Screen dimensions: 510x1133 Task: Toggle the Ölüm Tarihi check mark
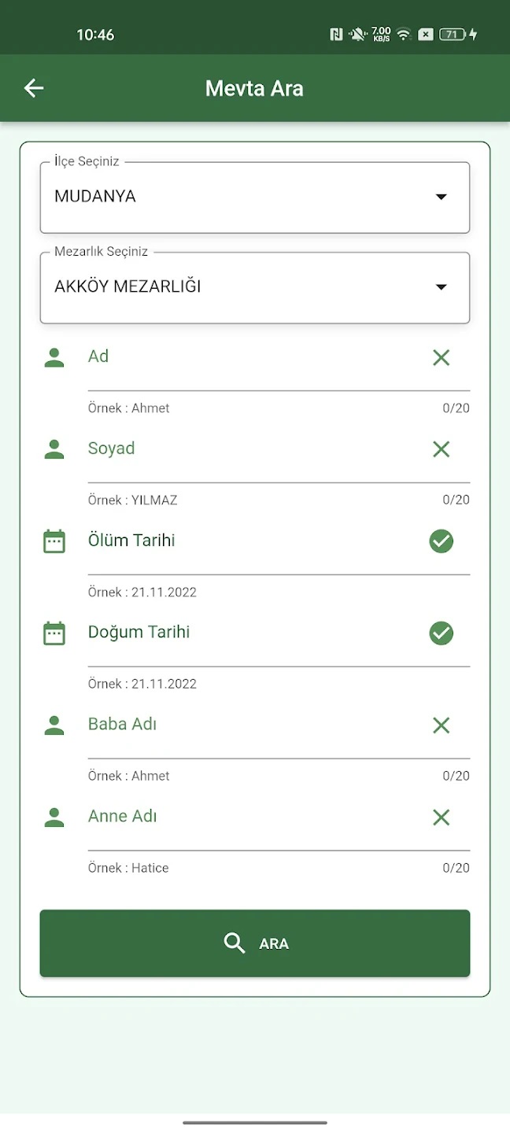441,541
